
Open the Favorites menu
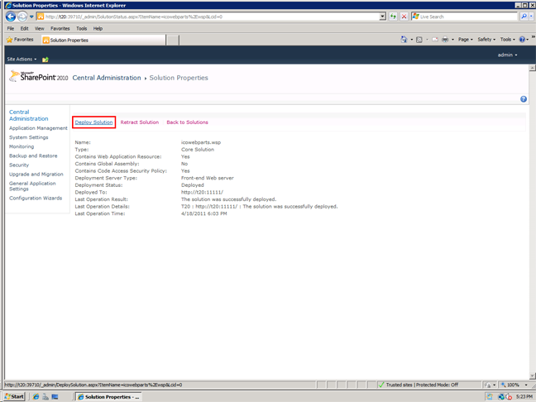point(60,28)
